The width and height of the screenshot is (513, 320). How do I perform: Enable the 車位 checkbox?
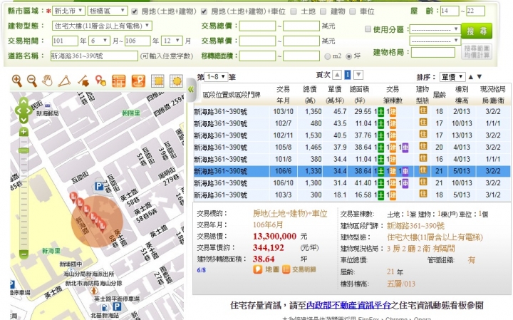[353, 11]
